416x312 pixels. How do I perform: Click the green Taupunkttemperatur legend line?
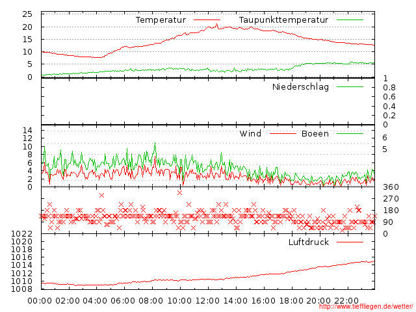pos(350,20)
